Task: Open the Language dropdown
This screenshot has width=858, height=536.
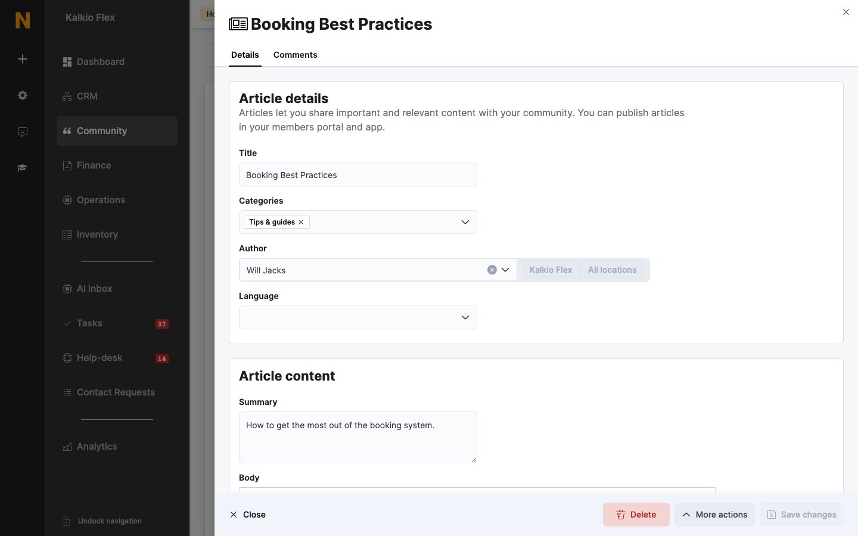Action: tap(358, 317)
